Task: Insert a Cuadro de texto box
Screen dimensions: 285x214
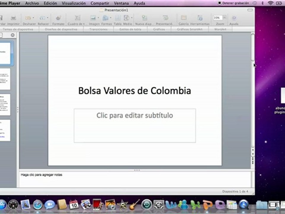Action: [x=77, y=18]
